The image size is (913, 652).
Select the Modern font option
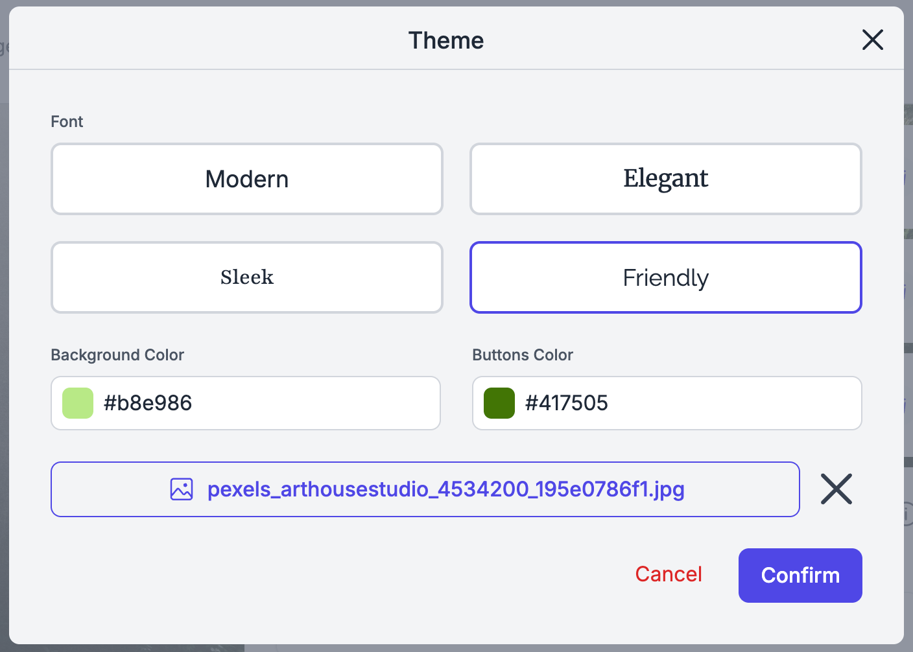pyautogui.click(x=247, y=179)
